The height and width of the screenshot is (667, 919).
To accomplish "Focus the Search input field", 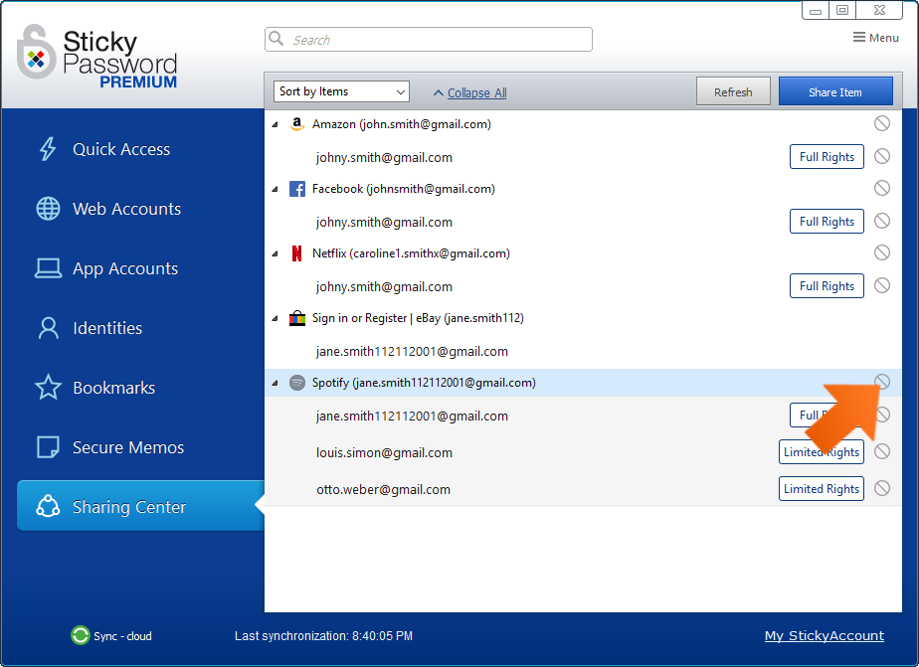I will pyautogui.click(x=429, y=39).
